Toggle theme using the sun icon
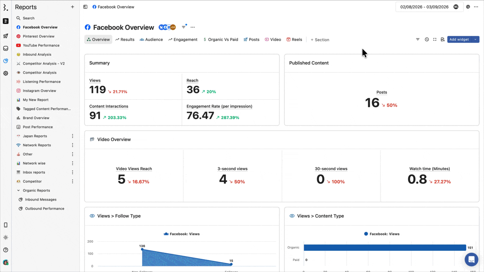The image size is (484, 272). pos(6,238)
